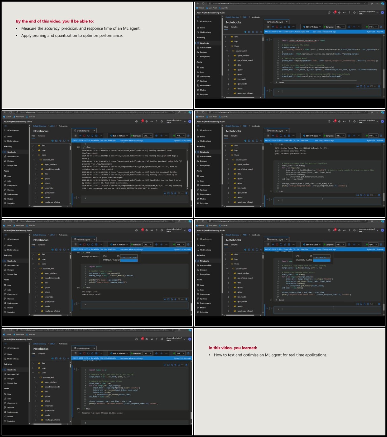Open Endpoints in queued stress-test frame sidebar
The image size is (387, 437).
coord(204,312)
